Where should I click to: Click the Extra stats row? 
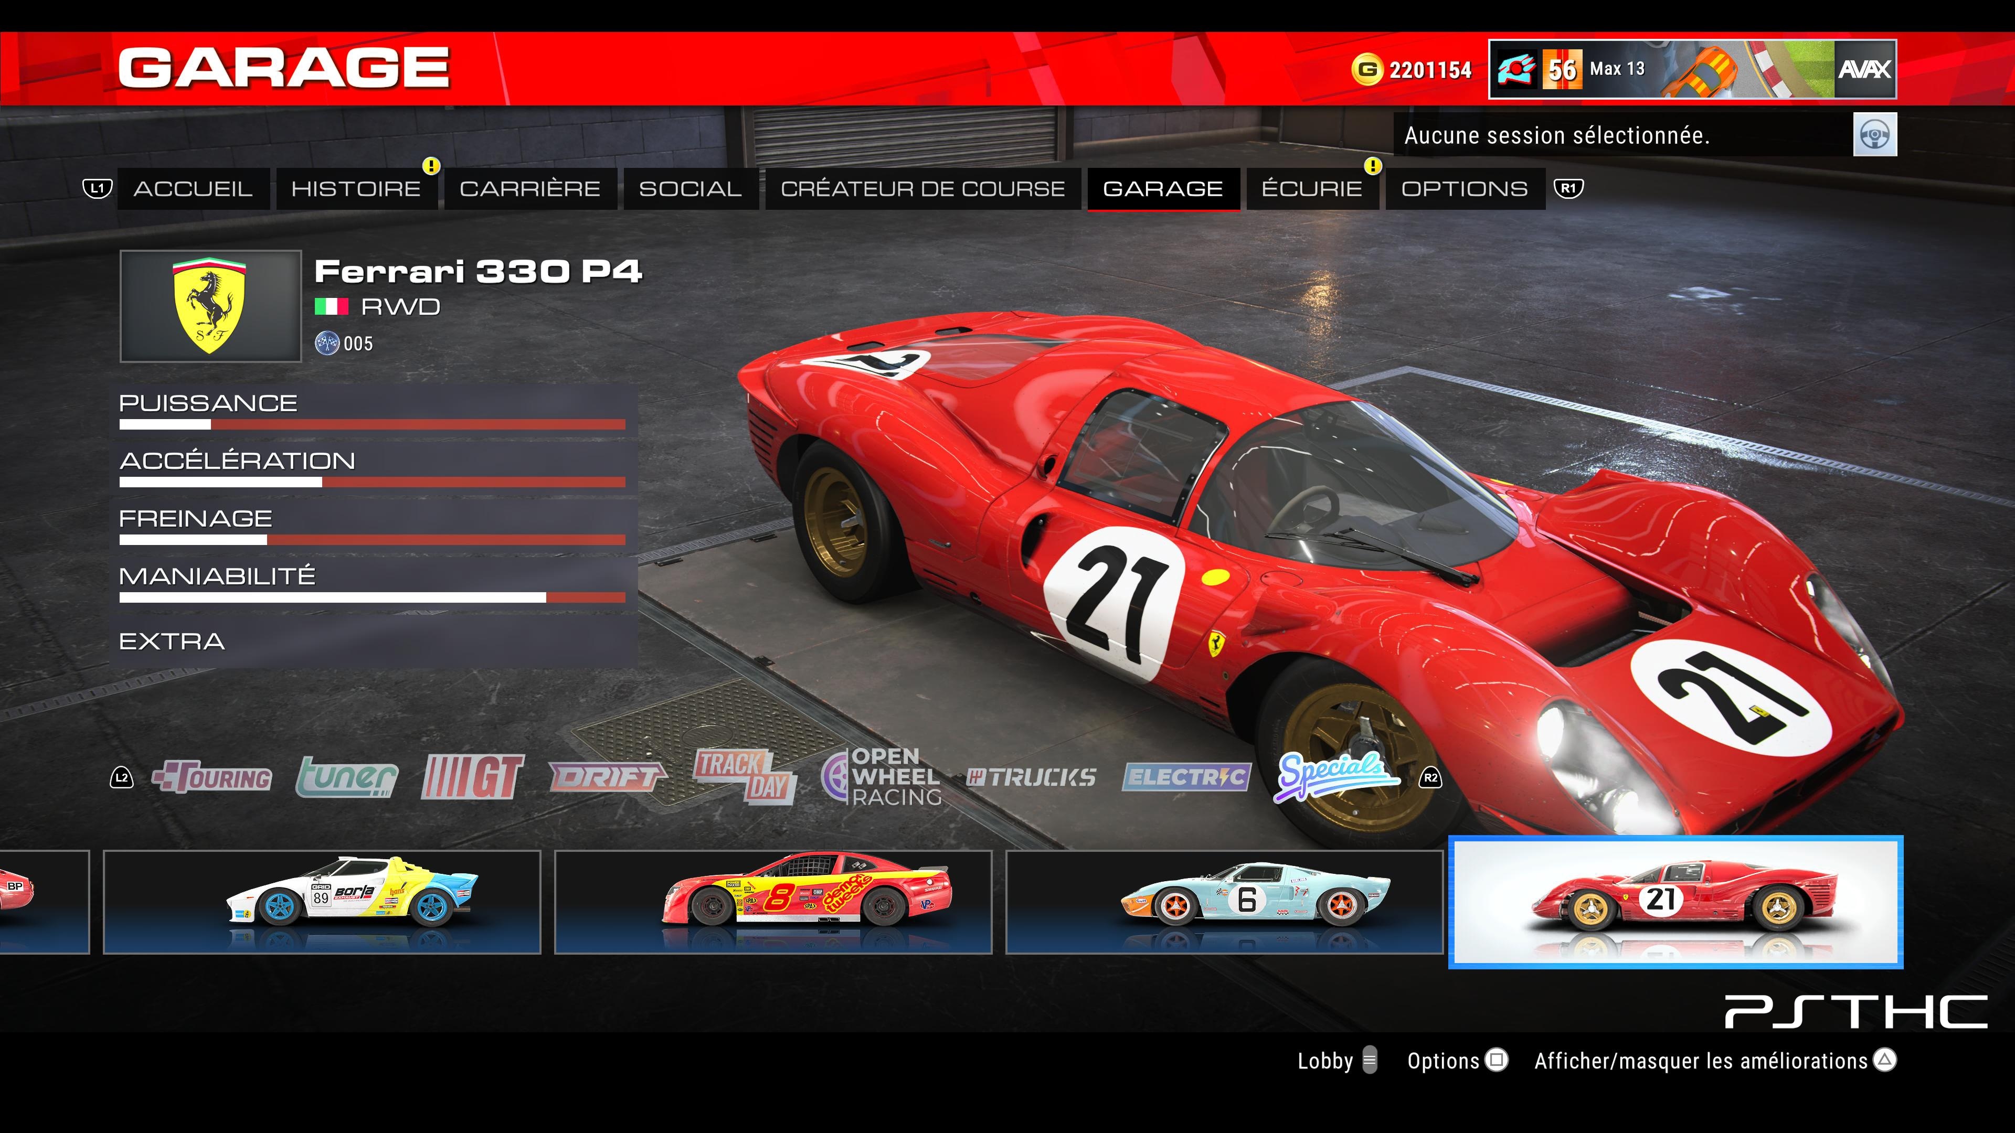coord(373,642)
